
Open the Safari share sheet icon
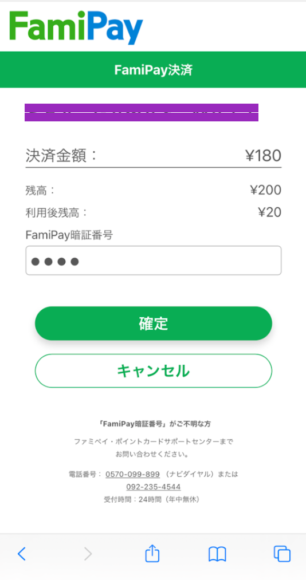152,554
